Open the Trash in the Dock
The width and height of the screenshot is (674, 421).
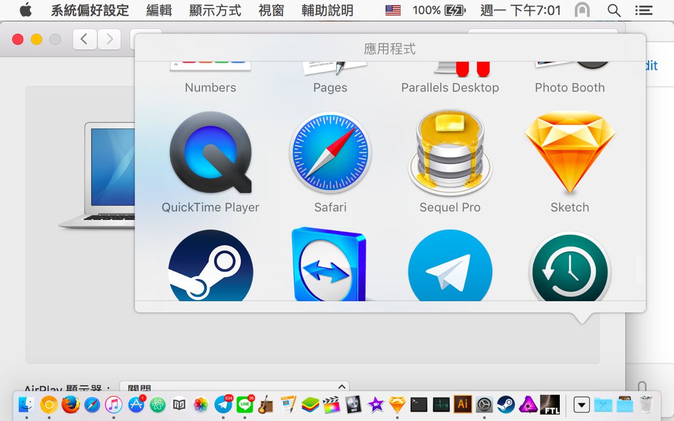click(646, 404)
